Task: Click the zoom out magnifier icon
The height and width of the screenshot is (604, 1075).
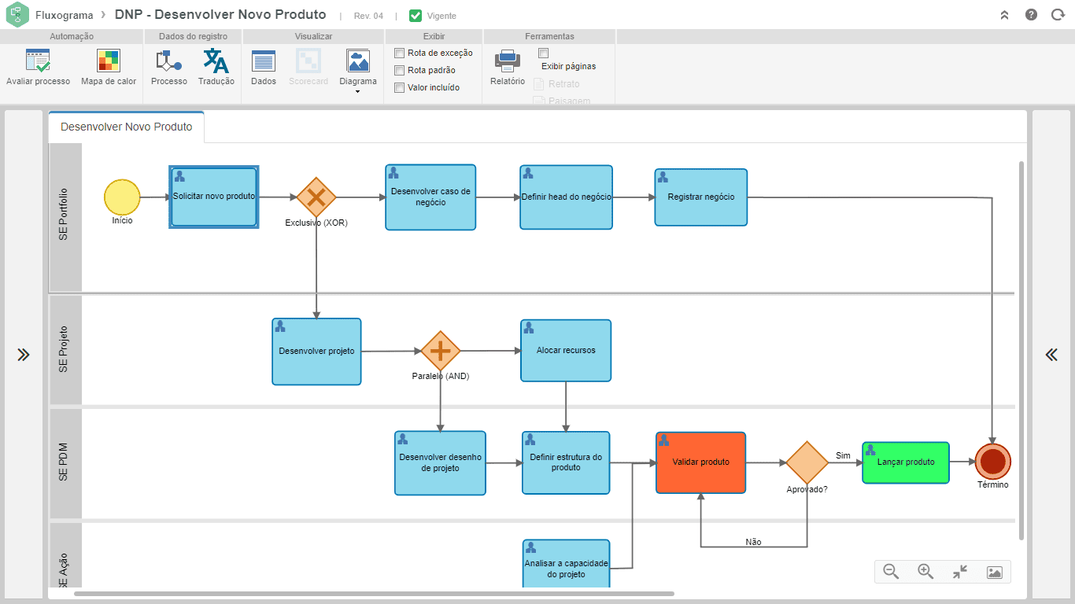Action: coord(891,572)
